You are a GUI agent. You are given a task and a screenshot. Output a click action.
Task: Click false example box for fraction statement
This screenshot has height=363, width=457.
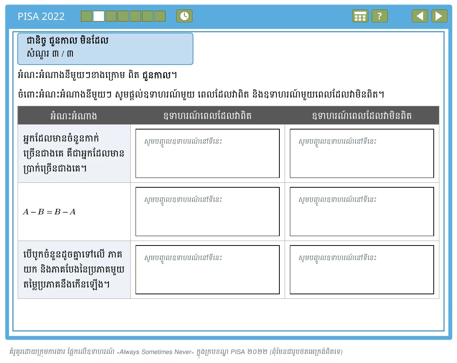click(x=362, y=270)
